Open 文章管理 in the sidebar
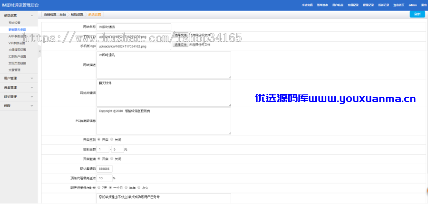Viewport: 428px width, 204px height. coord(14,70)
